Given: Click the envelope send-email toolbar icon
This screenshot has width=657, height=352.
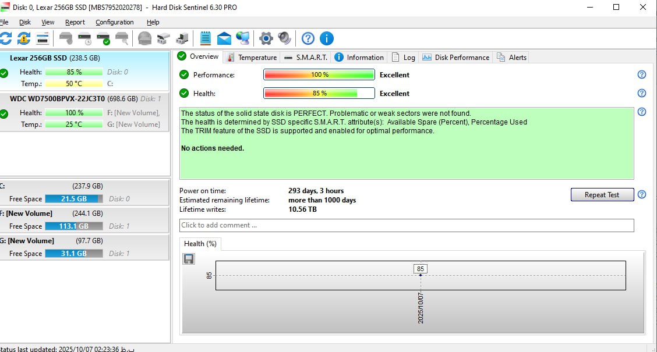Looking at the screenshot, I should click(x=224, y=38).
